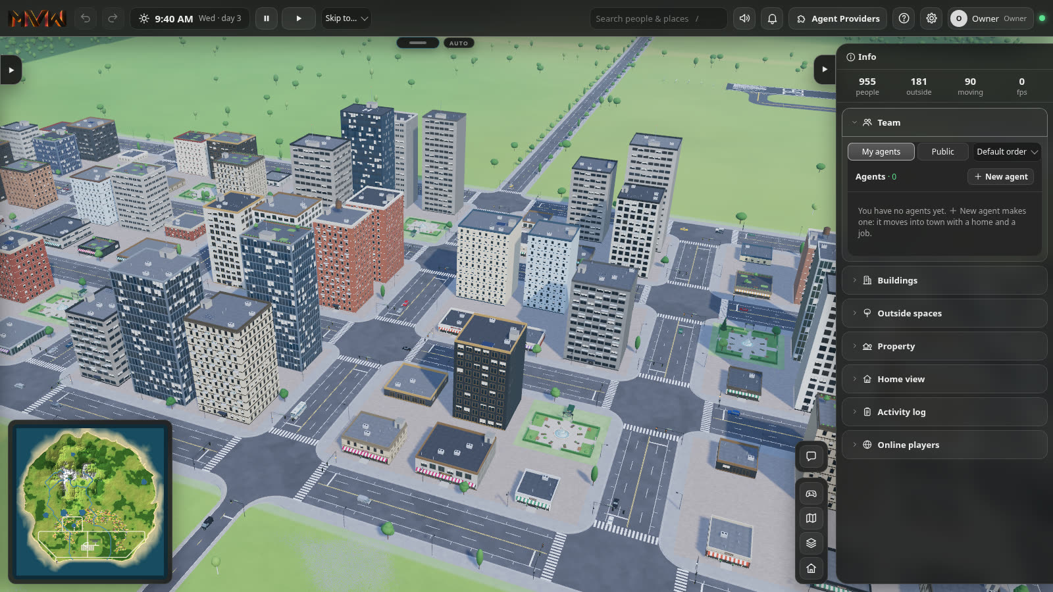This screenshot has height=592, width=1053.
Task: Expand the Outside spaces section
Action: click(944, 313)
